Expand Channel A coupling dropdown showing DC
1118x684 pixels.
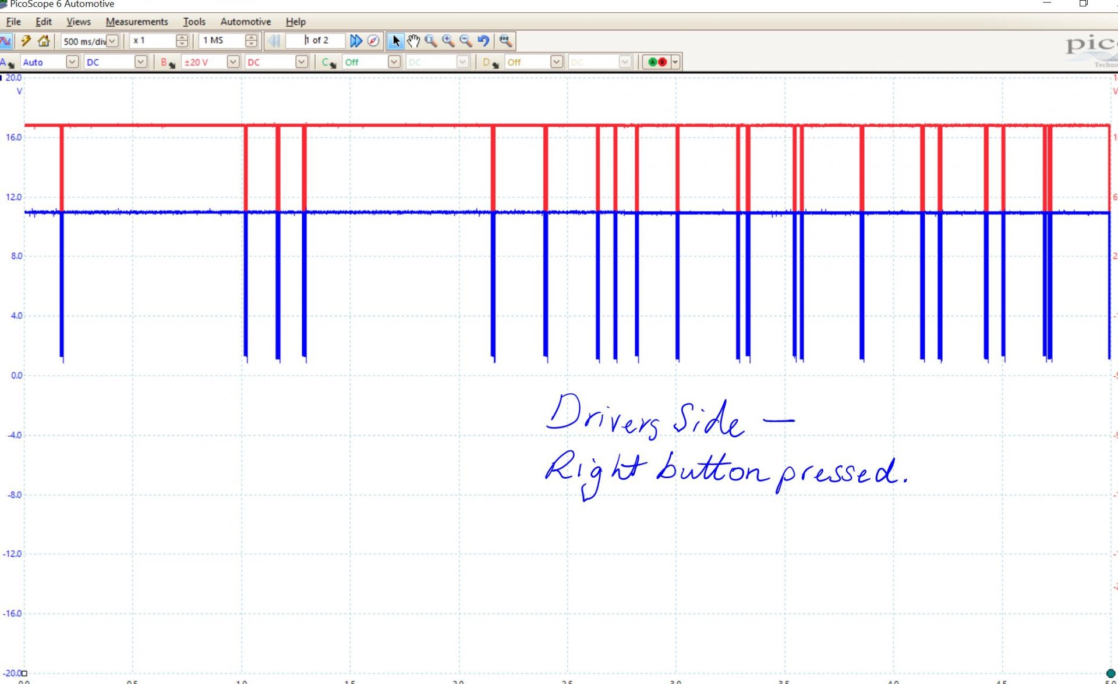141,62
